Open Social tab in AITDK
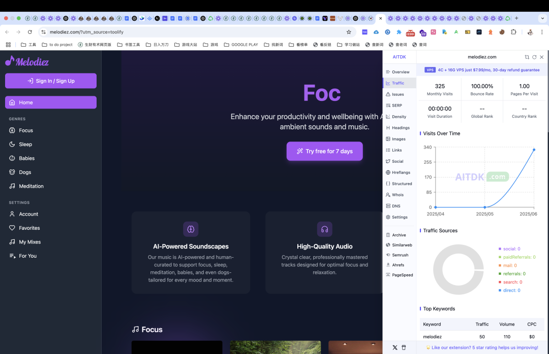This screenshot has height=354, width=549. (x=399, y=161)
